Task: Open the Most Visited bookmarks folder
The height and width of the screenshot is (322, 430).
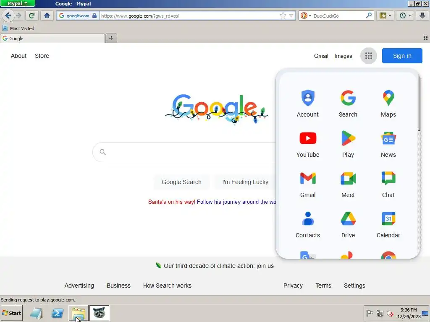Action: point(18,28)
